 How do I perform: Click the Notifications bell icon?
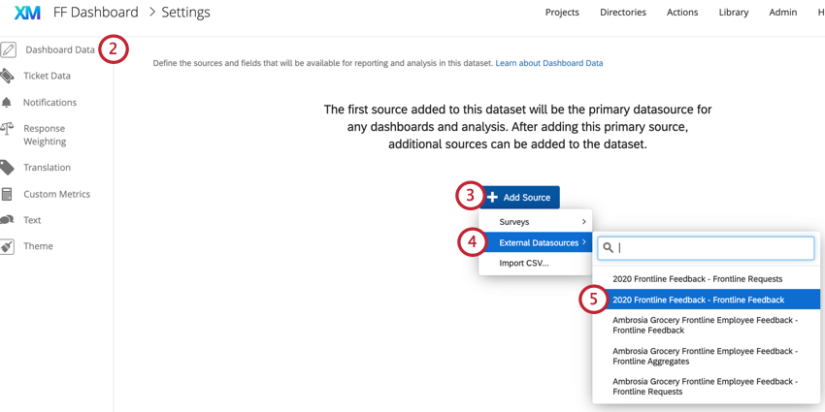[7, 103]
